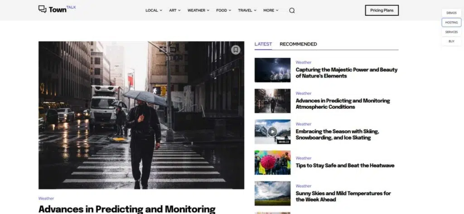Click the Weather category above featured headline

point(46,198)
